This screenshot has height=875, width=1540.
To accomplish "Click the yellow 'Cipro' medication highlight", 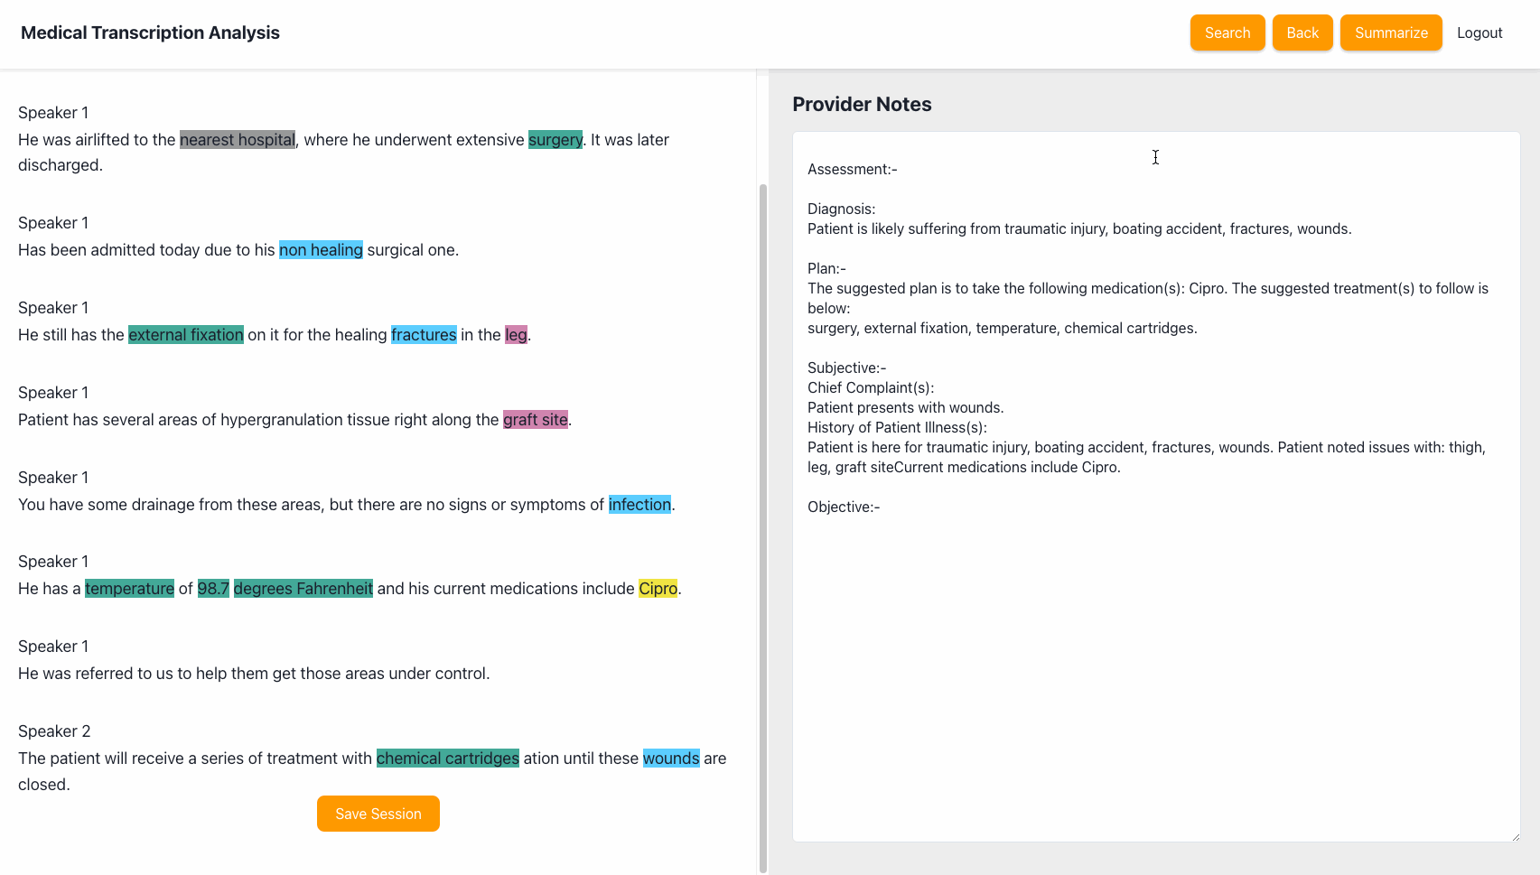I will 658,589.
